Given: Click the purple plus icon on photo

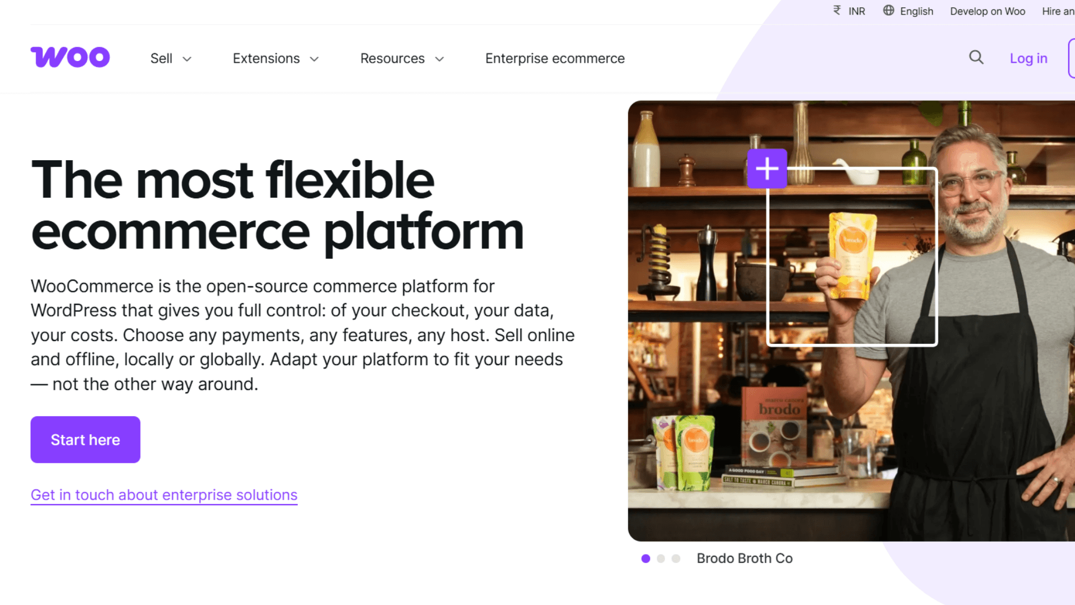Looking at the screenshot, I should pos(767,168).
